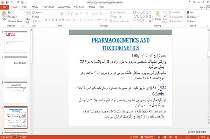Open the Align Text dropdown

click(x=116, y=17)
